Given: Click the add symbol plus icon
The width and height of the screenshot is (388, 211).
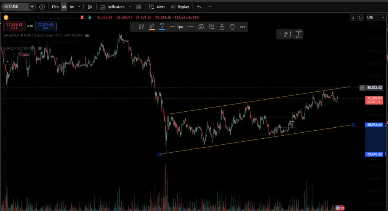Looking at the screenshot, I should [x=42, y=7].
